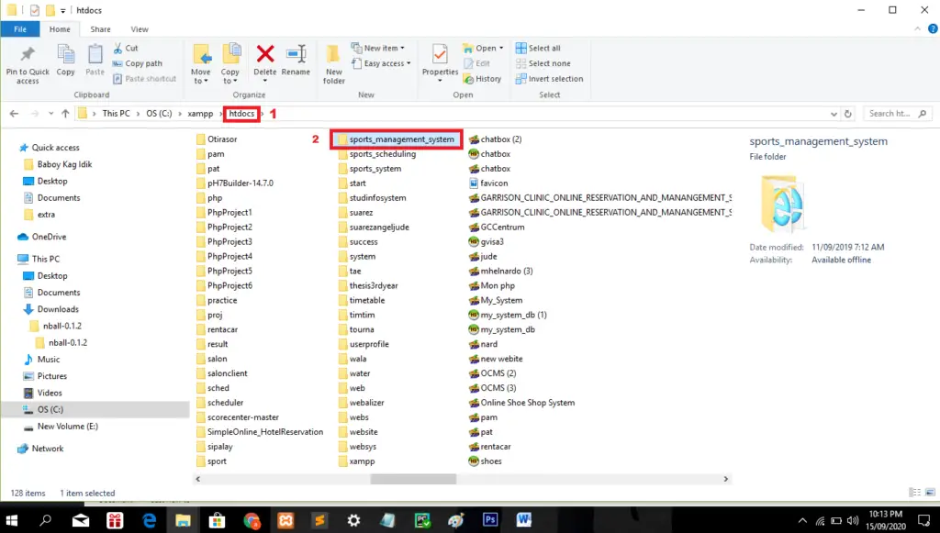Switch to the View ribbon tab
The width and height of the screenshot is (940, 533).
point(140,29)
